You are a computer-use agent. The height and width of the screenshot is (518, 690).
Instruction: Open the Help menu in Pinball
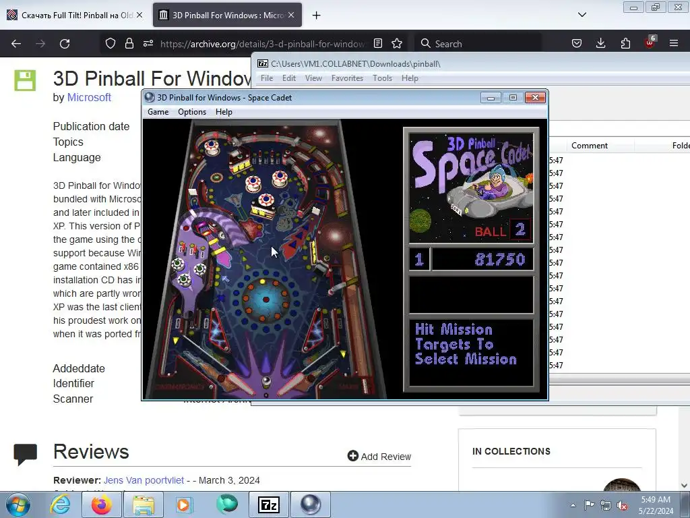224,112
